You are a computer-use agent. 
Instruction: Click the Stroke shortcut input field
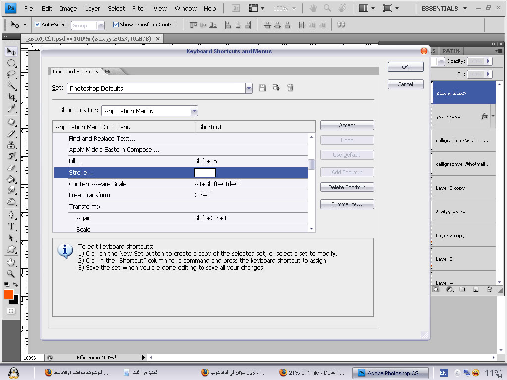coord(204,173)
